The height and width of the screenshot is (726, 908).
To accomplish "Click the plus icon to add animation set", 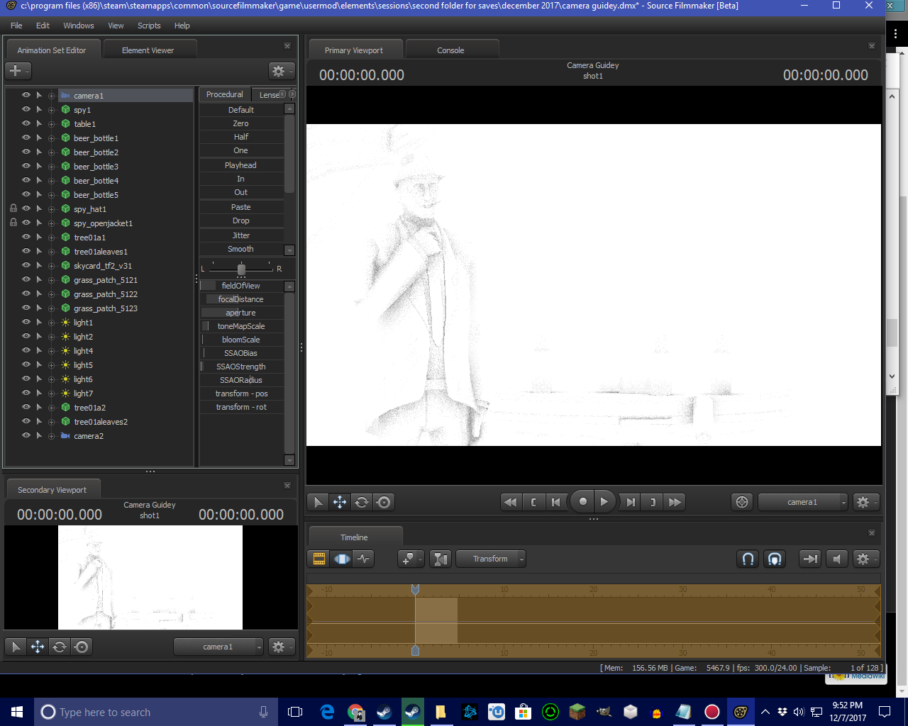I will tap(16, 71).
